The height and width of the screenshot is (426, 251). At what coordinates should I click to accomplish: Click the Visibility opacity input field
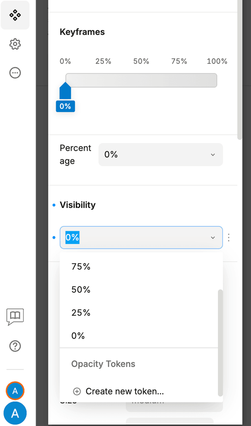pyautogui.click(x=141, y=238)
